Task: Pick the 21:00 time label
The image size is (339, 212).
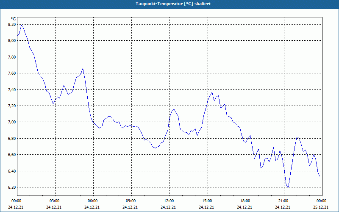Action: point(284,201)
